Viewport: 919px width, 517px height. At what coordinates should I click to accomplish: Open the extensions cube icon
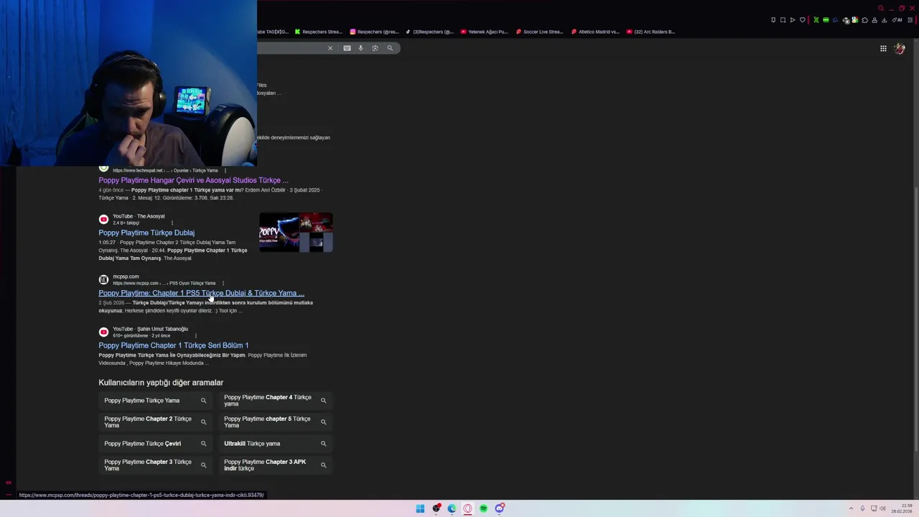coord(864,20)
